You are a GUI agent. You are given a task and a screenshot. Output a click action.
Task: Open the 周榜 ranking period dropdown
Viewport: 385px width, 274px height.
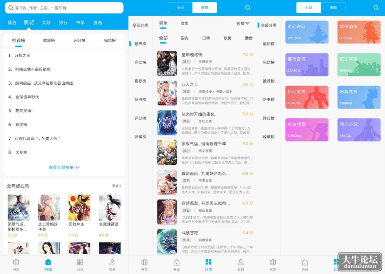click(243, 23)
